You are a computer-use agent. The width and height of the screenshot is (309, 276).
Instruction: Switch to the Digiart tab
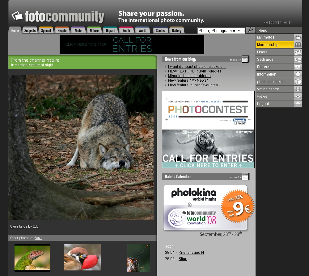point(110,31)
